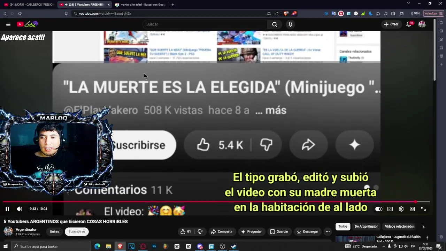Start voice search with microphone icon
446x251 pixels.
pos(290,24)
